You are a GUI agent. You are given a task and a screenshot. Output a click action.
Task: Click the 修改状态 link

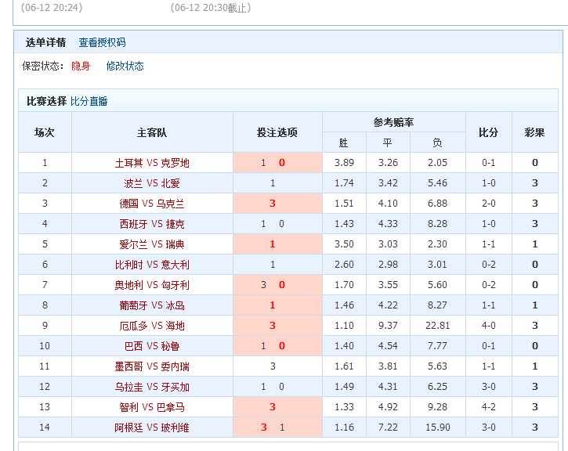(x=125, y=66)
